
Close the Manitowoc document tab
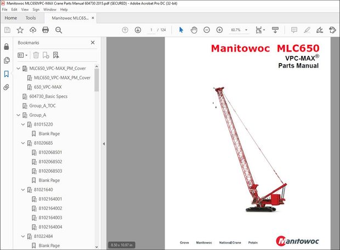coord(93,18)
